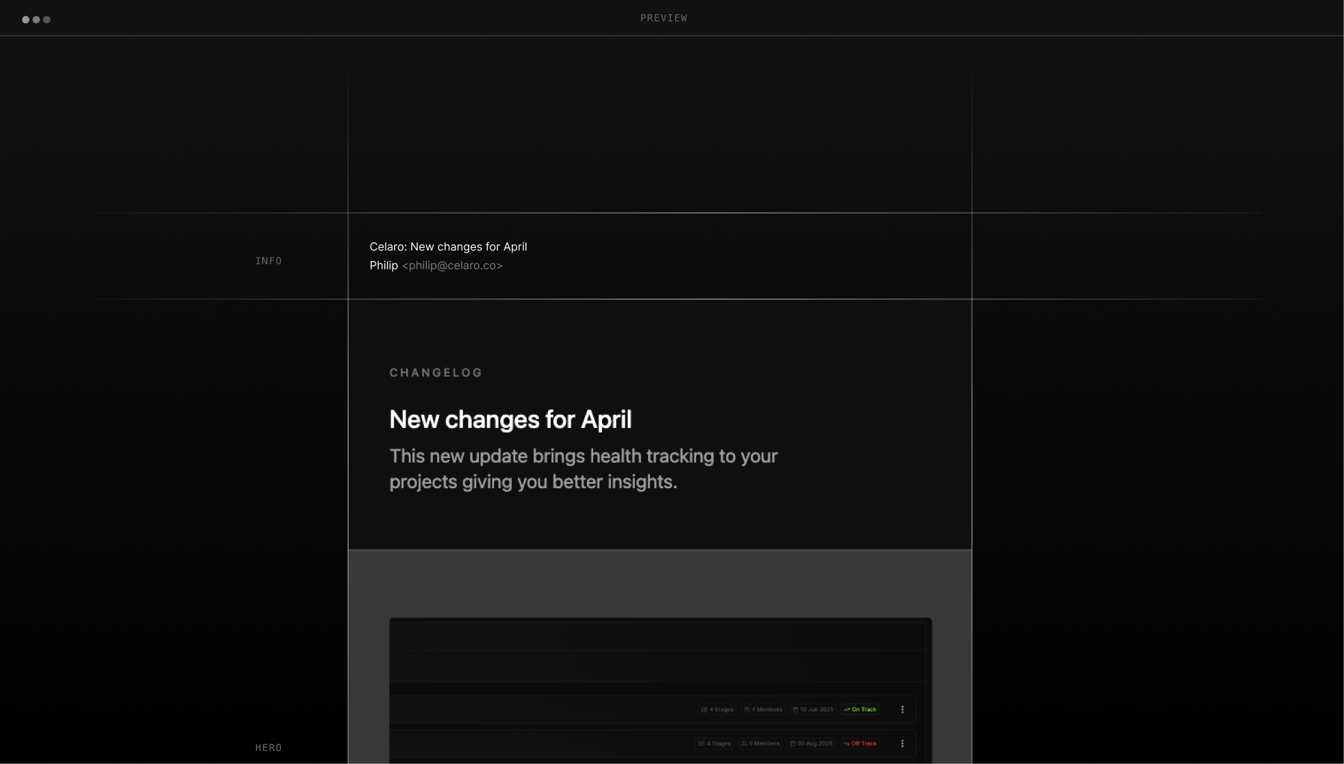
Task: Select the INFO section label
Action: (x=269, y=261)
